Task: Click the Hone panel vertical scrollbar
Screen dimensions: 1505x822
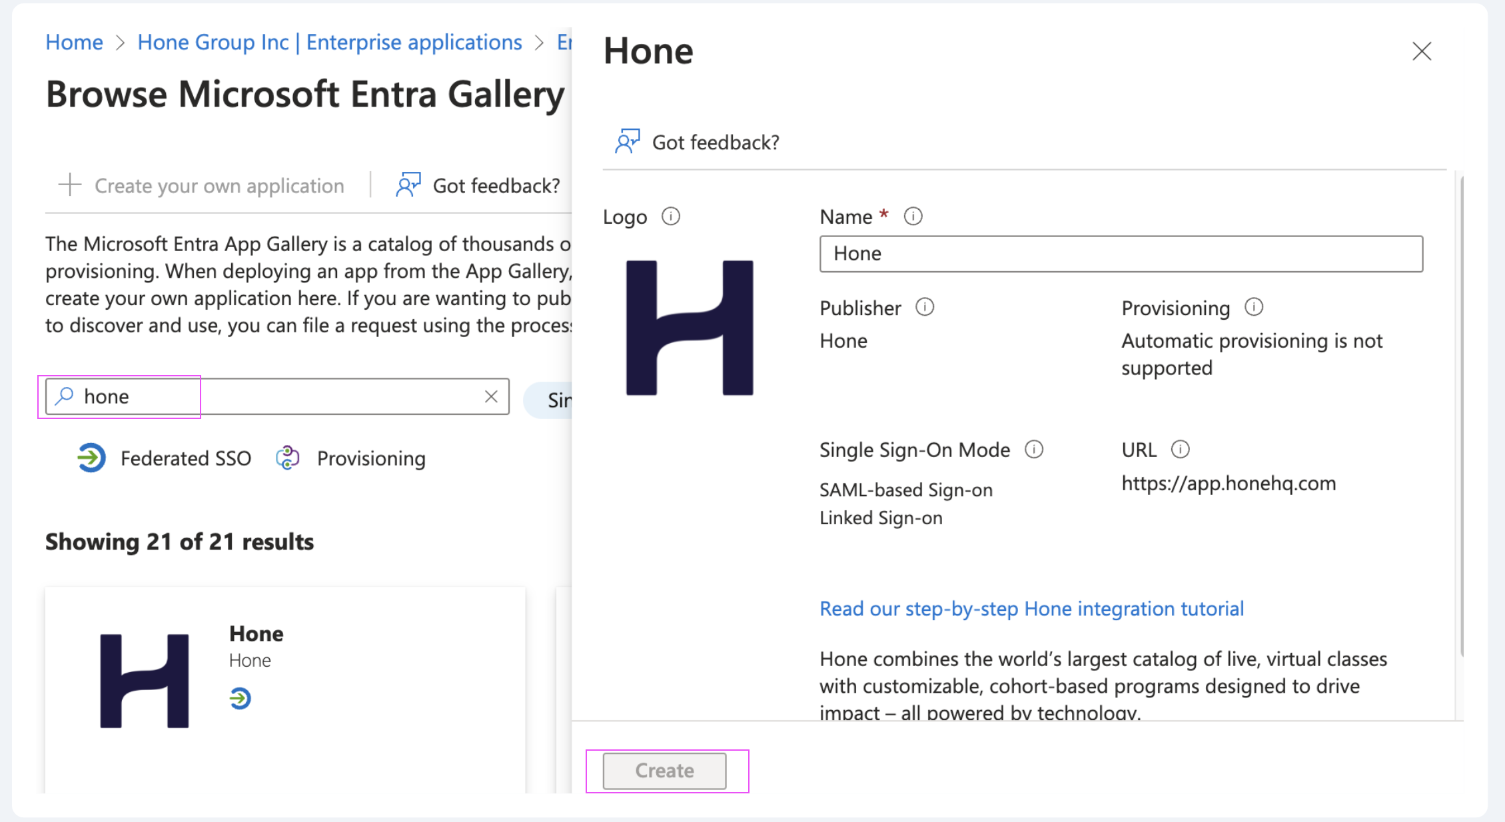Action: click(1462, 416)
